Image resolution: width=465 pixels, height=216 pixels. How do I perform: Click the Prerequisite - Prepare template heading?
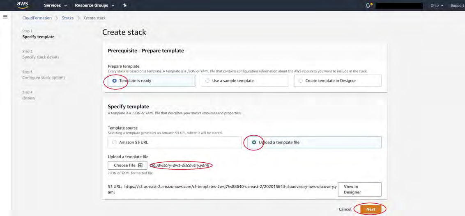146,50
